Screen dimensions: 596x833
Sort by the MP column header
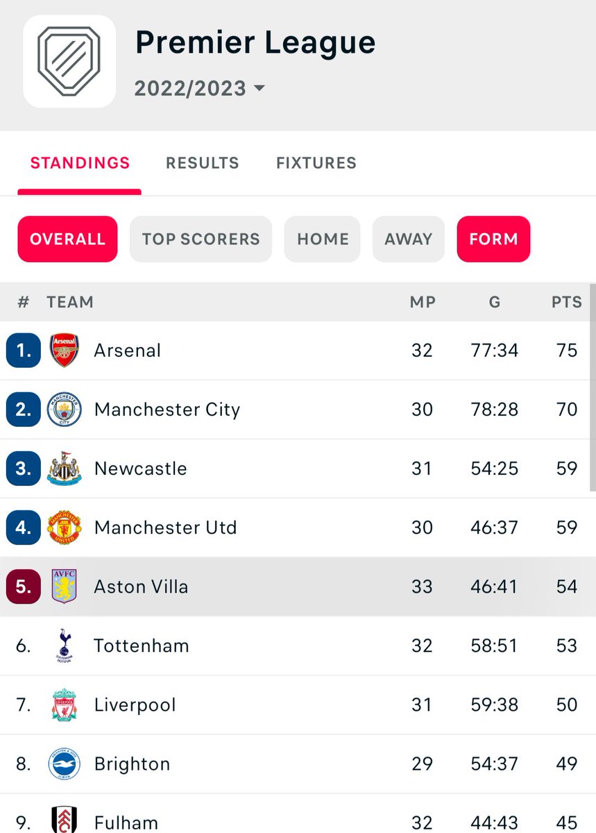pos(422,302)
